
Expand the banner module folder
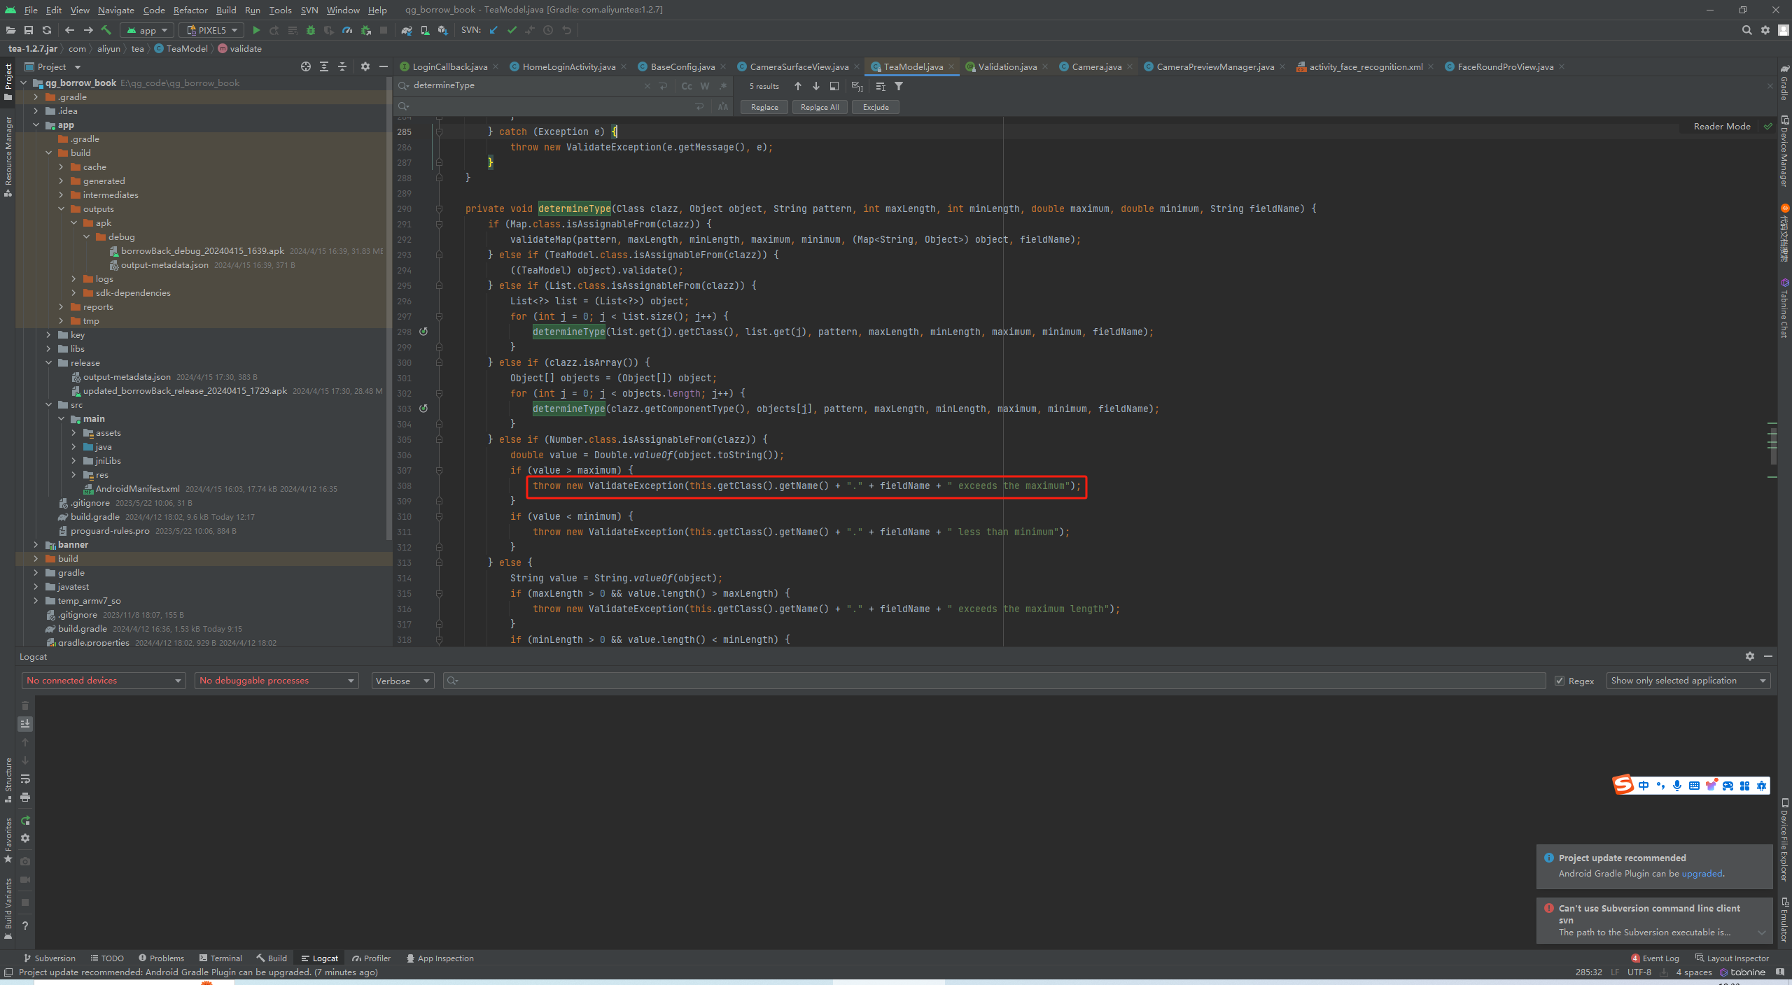click(x=36, y=545)
